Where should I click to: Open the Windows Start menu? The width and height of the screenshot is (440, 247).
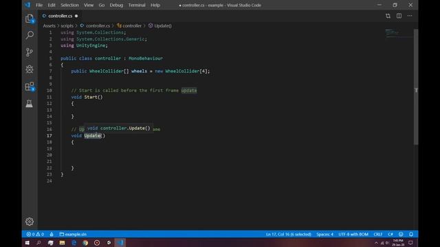(x=27, y=243)
